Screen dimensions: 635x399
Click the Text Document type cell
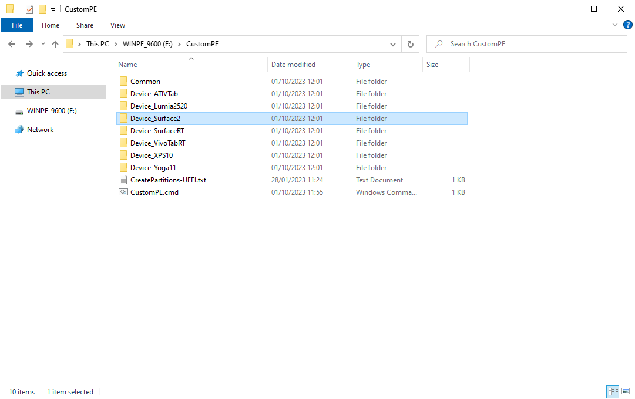379,180
